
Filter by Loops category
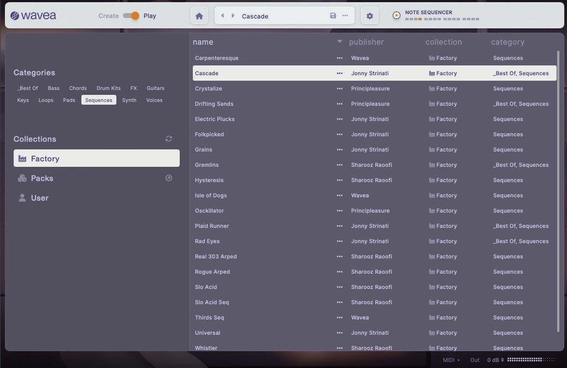pos(46,100)
